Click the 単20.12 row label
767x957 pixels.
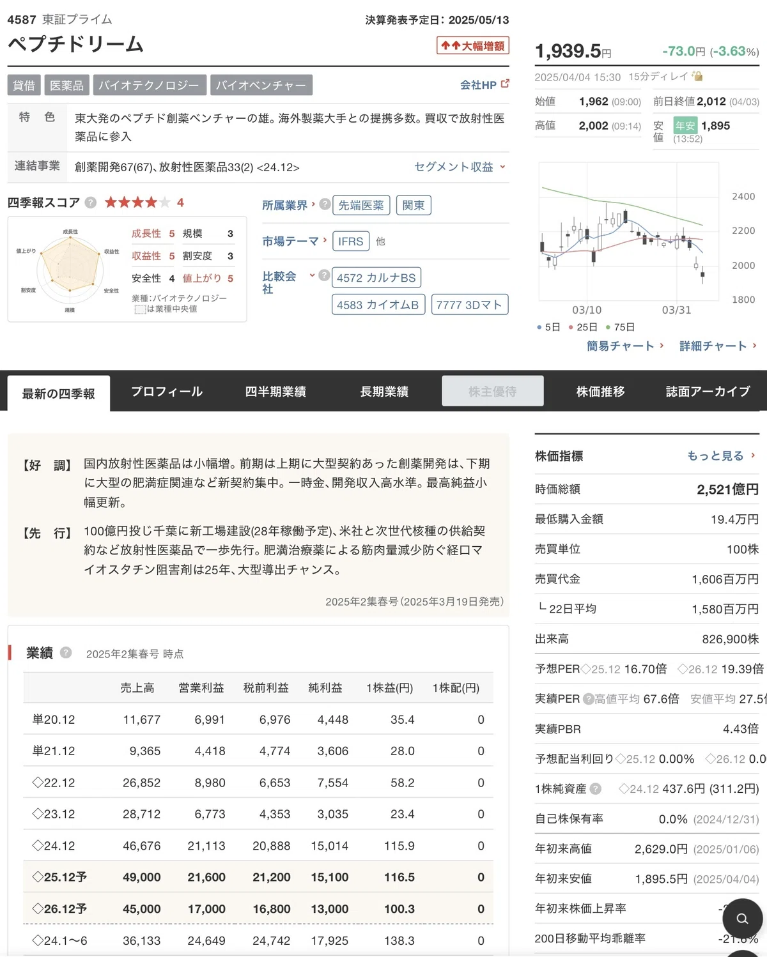tap(54, 719)
